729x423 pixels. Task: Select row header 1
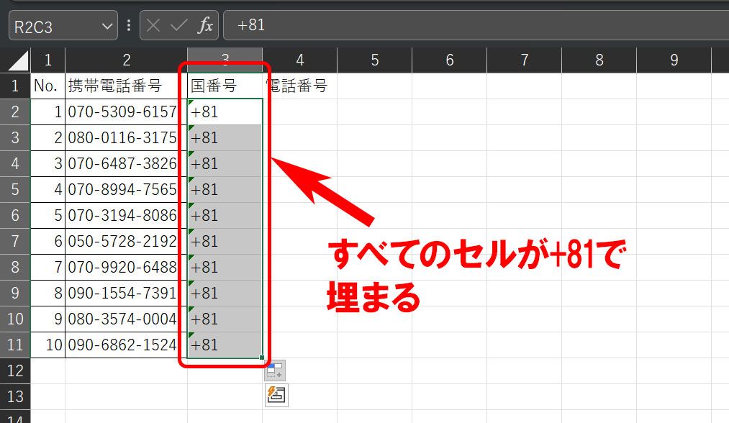click(15, 86)
